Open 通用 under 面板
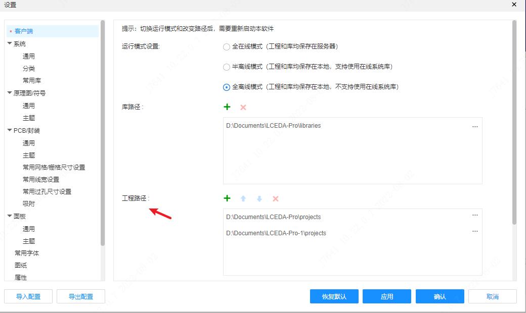The width and height of the screenshot is (526, 313). point(28,229)
